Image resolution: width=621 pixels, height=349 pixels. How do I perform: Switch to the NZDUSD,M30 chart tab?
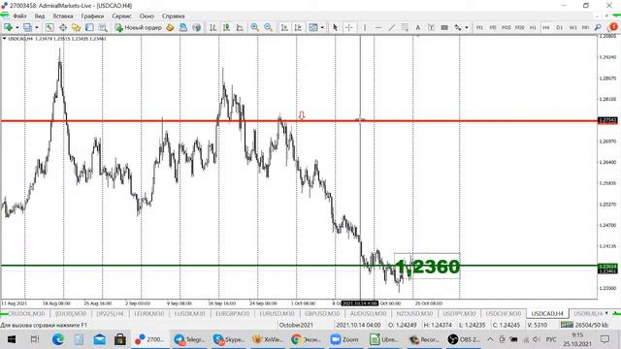click(x=414, y=313)
